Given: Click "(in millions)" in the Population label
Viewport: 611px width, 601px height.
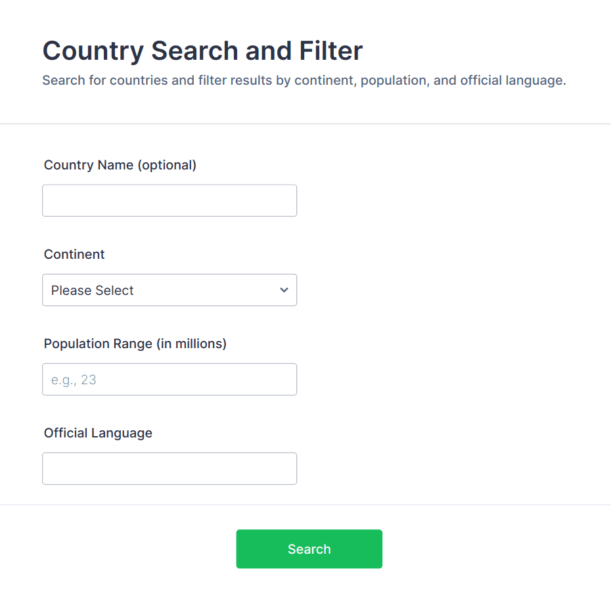Looking at the screenshot, I should click(x=191, y=344).
